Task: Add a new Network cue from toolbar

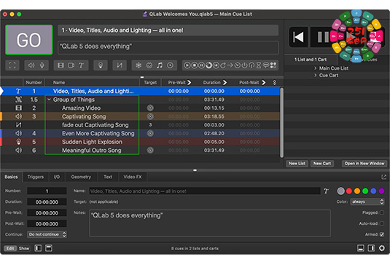Action: tap(139, 65)
